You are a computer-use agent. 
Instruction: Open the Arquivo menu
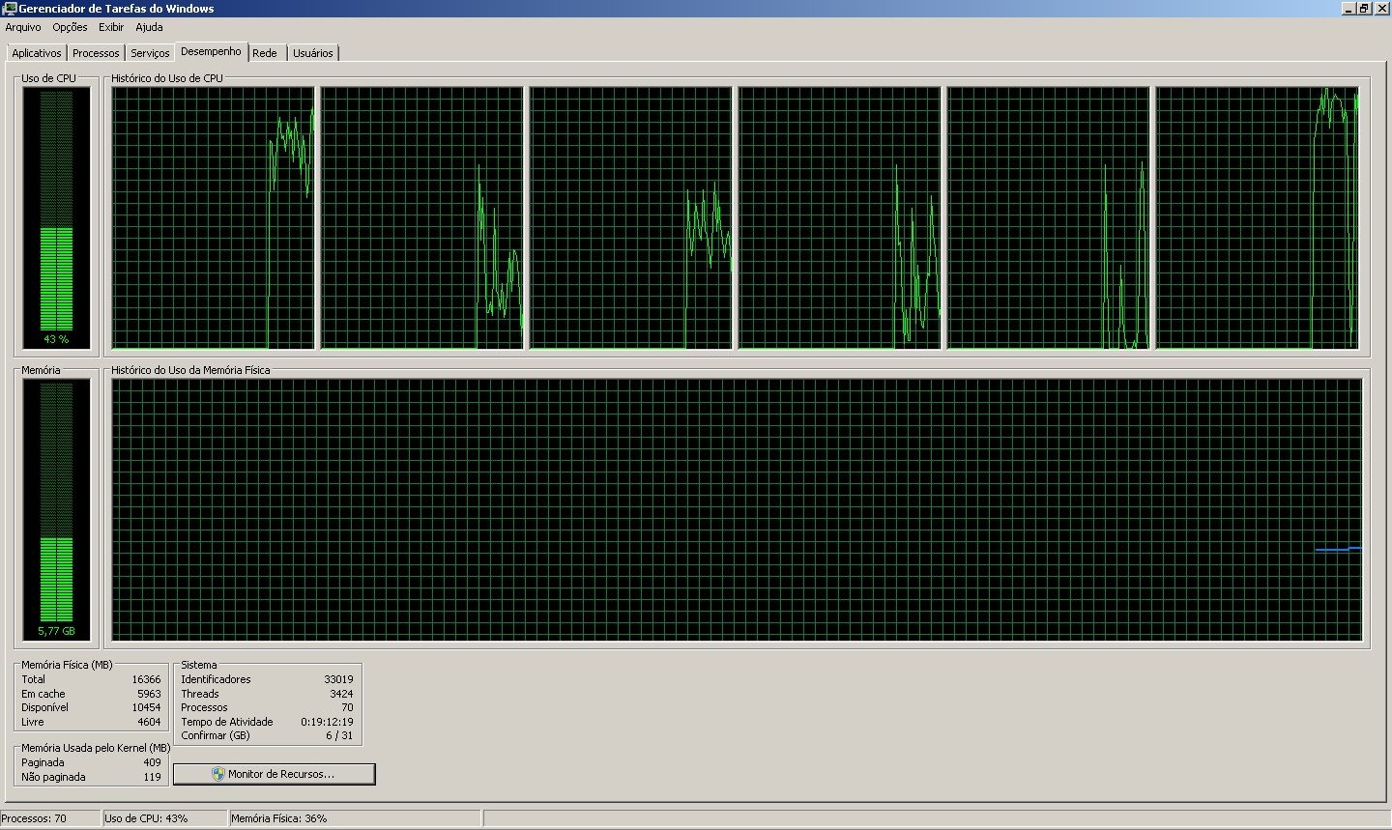click(x=23, y=27)
